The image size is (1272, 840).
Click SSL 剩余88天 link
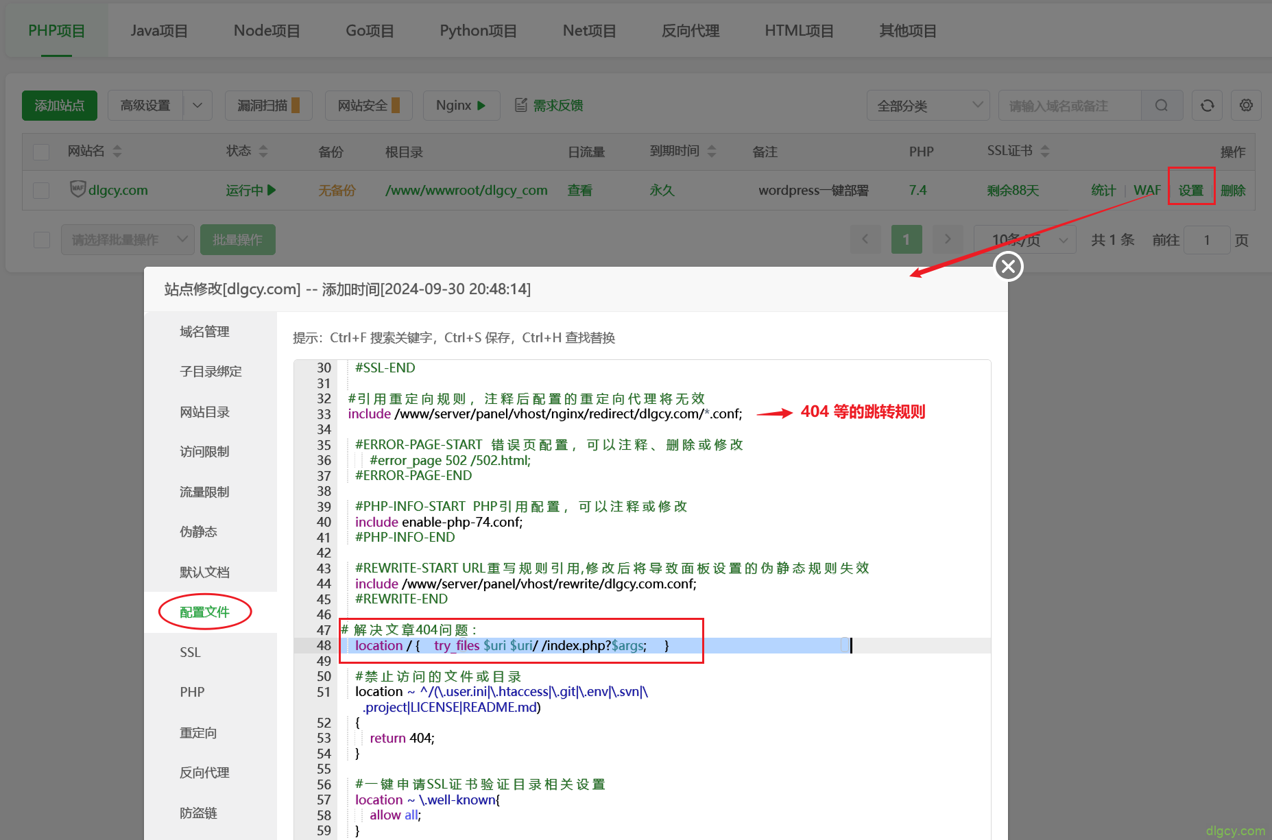click(1013, 190)
